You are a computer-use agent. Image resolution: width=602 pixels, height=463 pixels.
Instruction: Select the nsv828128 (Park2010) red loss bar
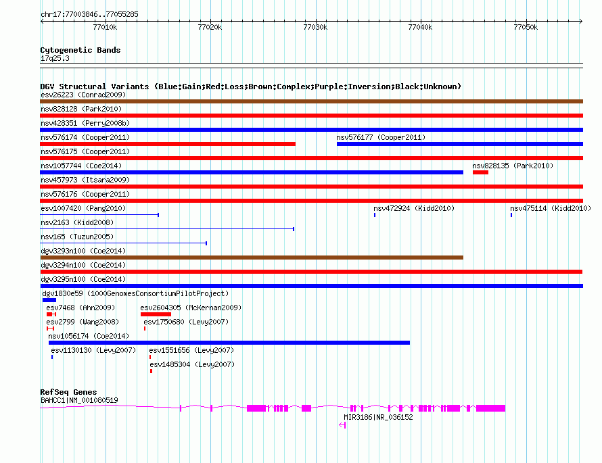[x=311, y=116]
